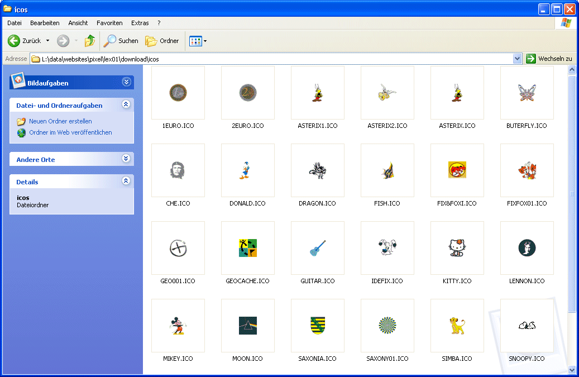
Task: Select the IDEFIX.ICO dog thumbnail
Action: [x=387, y=248]
